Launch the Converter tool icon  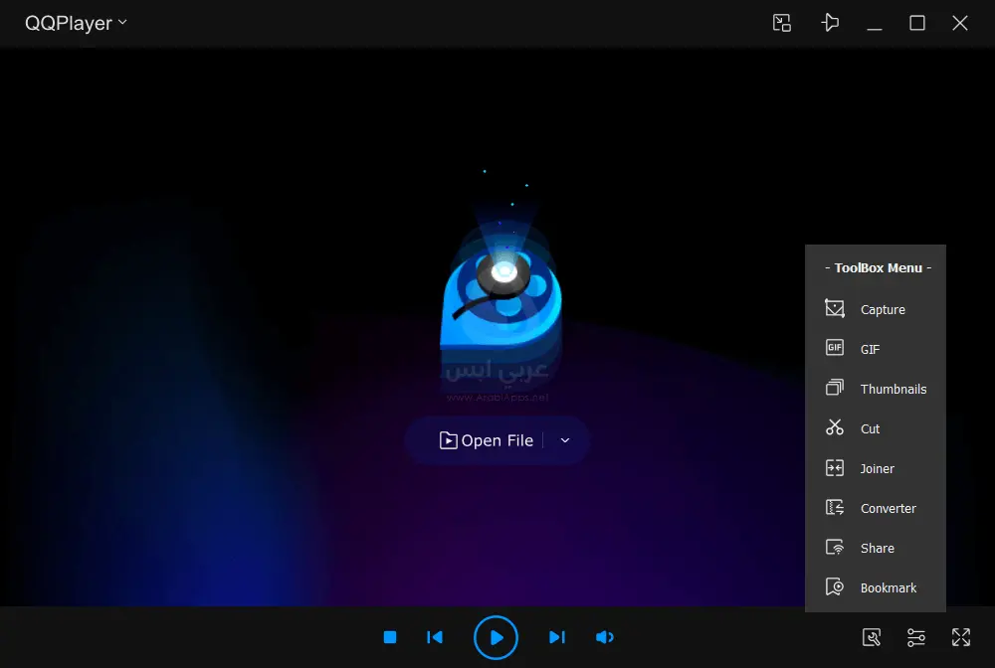tap(834, 507)
